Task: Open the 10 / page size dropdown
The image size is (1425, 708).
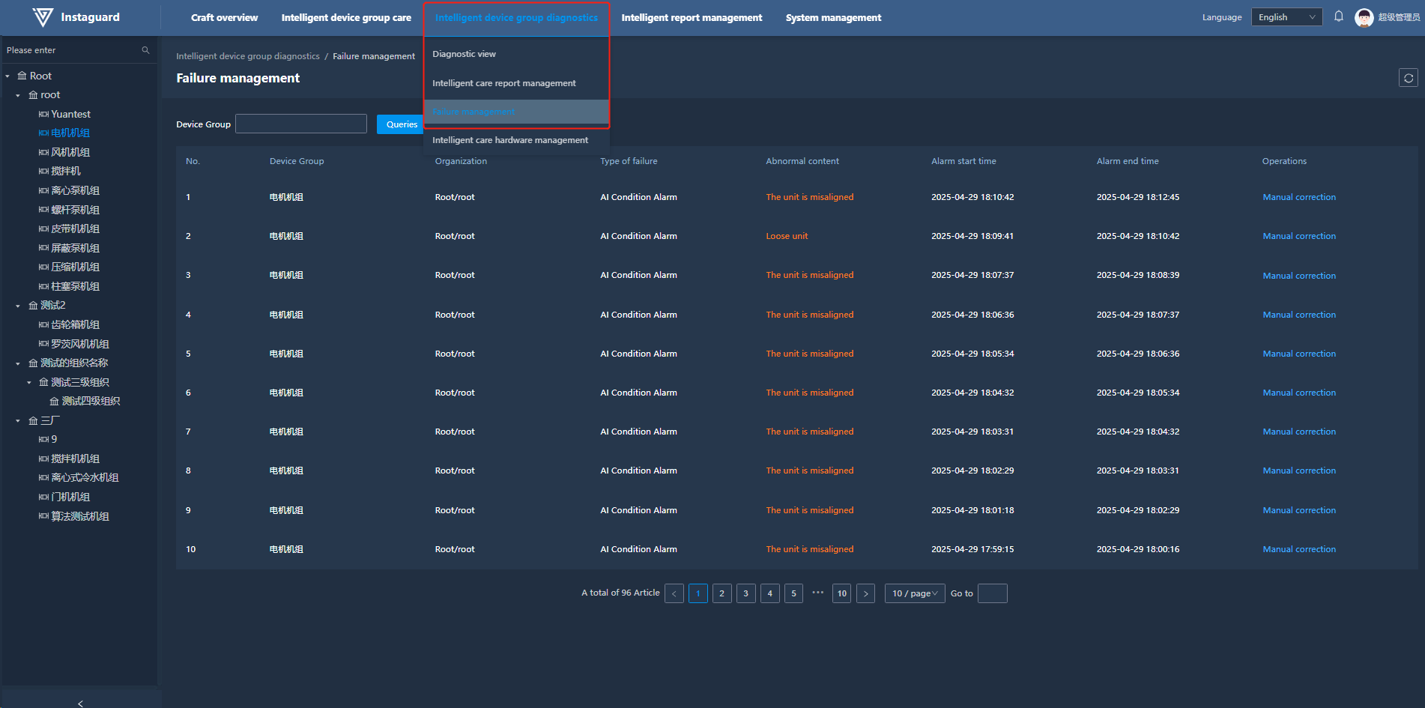Action: (x=914, y=593)
